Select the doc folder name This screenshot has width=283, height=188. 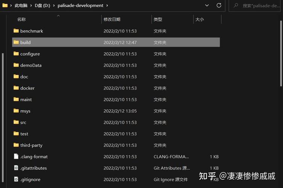click(24, 77)
